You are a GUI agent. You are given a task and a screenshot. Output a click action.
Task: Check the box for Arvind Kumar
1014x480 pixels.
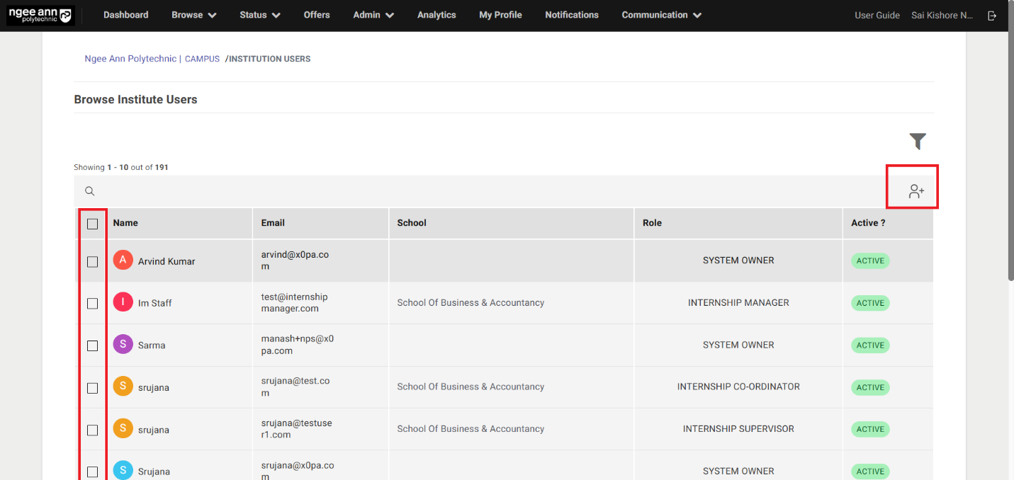pyautogui.click(x=93, y=261)
